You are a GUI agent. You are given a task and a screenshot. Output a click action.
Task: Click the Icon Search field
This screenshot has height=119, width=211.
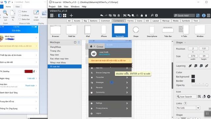coord(186,97)
